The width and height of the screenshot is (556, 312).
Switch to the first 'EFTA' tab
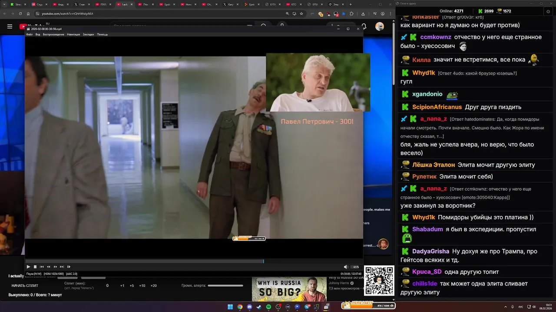(x=272, y=4)
